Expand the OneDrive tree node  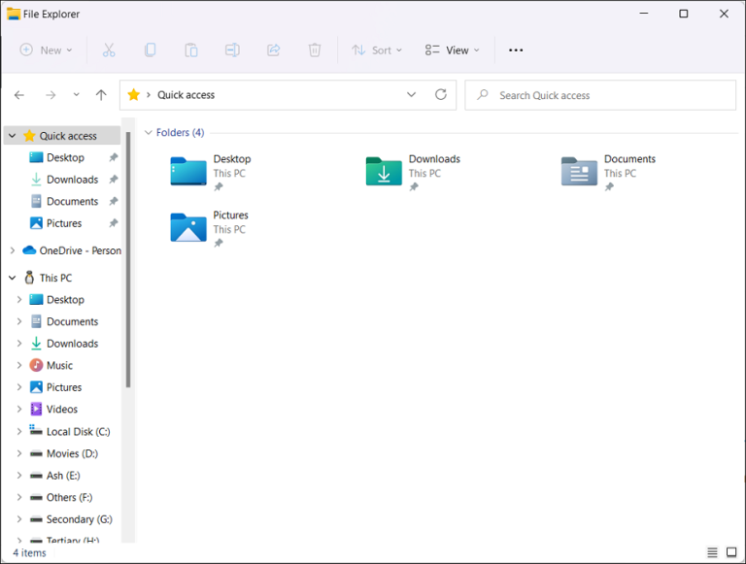[13, 250]
